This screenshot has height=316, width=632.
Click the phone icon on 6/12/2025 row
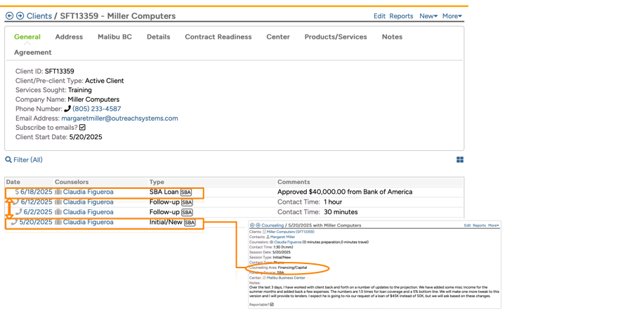[x=16, y=202]
